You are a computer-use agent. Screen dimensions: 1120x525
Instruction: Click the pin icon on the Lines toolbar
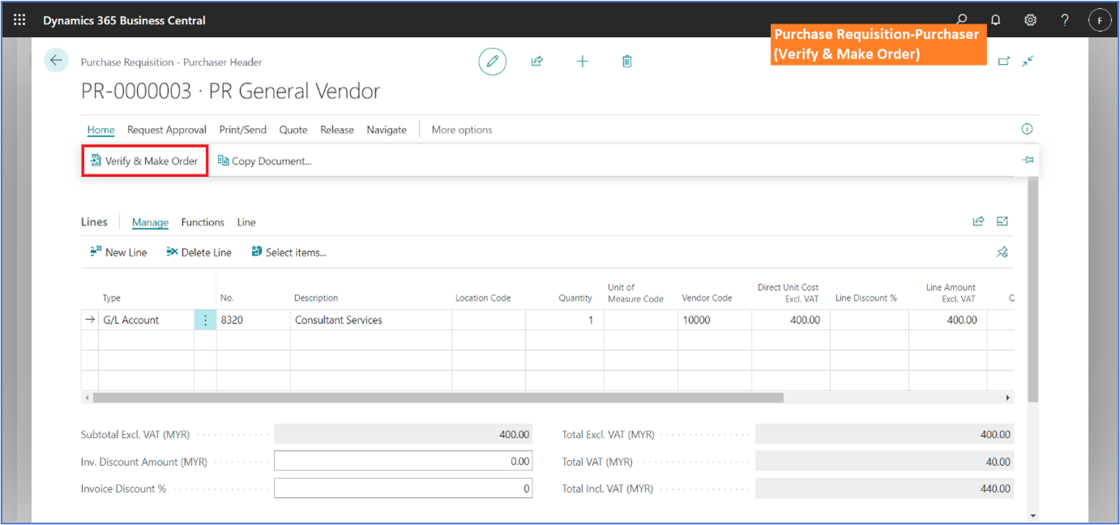click(x=1002, y=252)
